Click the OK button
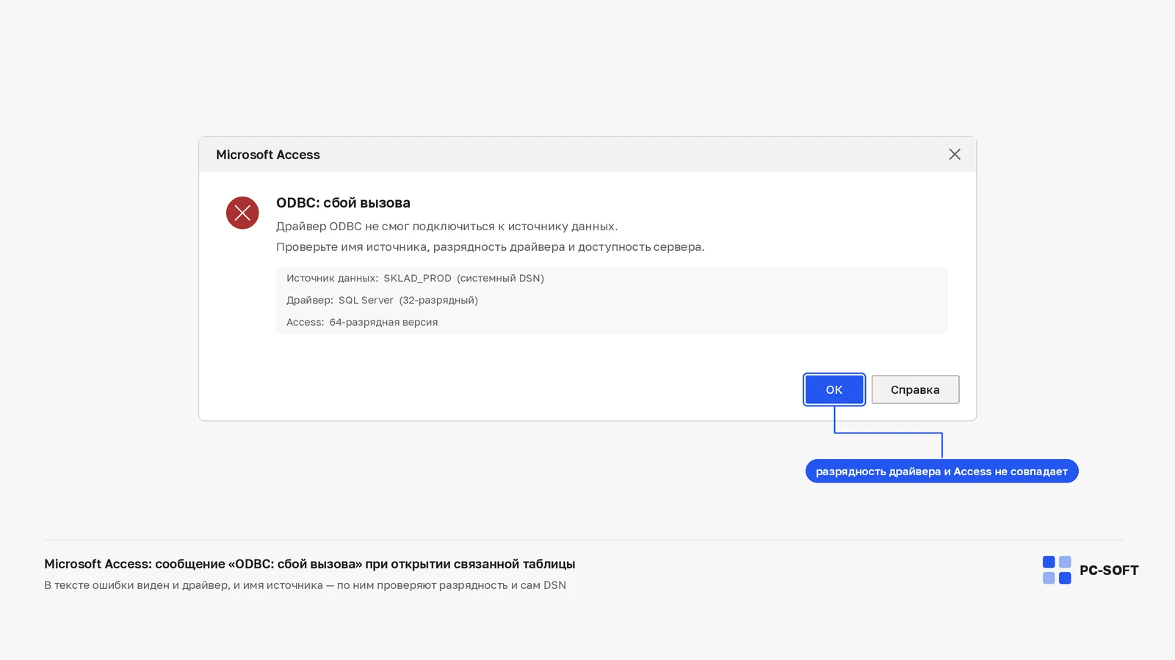Image resolution: width=1175 pixels, height=660 pixels. pos(834,389)
